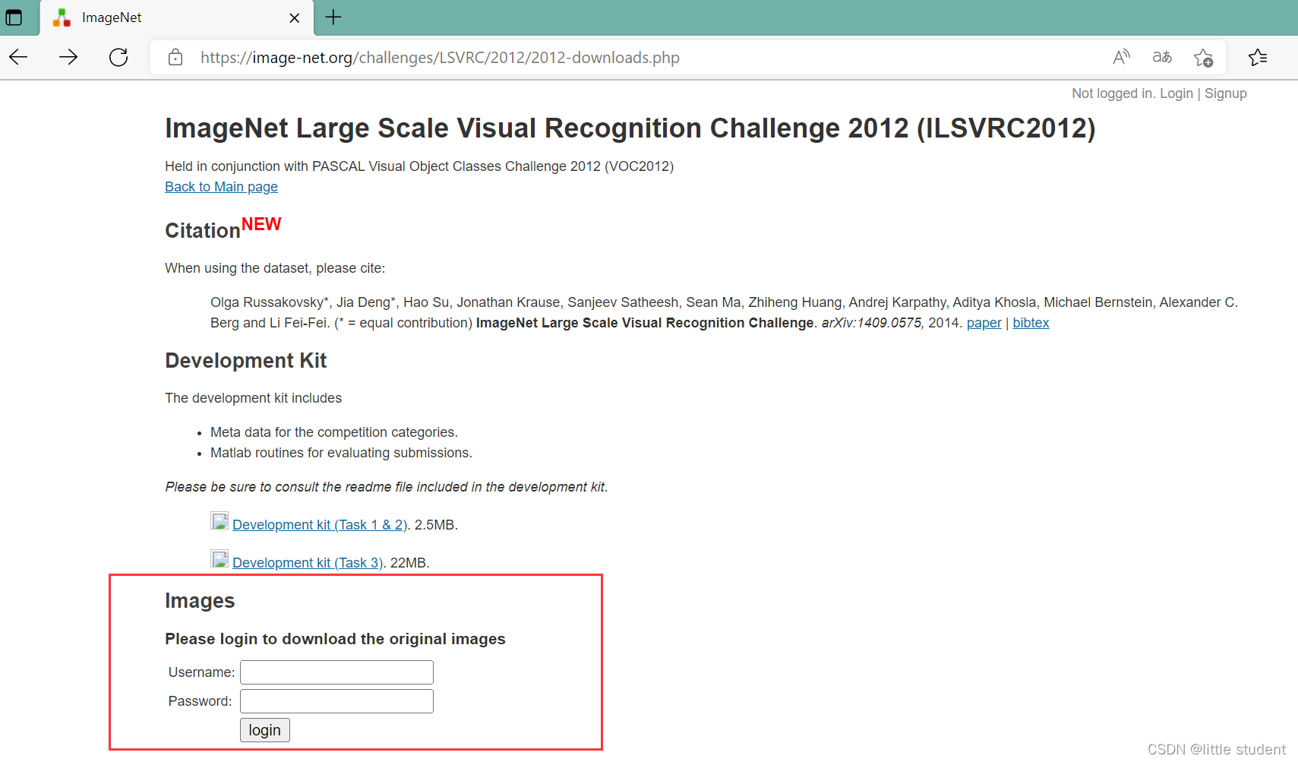Click the Images heading
The image size is (1298, 762).
[200, 600]
